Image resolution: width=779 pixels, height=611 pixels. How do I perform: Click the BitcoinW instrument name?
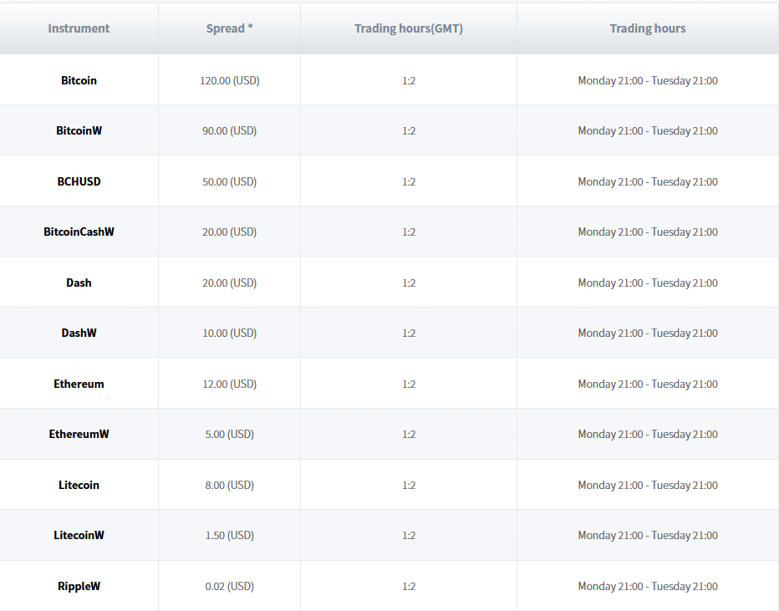pos(79,131)
